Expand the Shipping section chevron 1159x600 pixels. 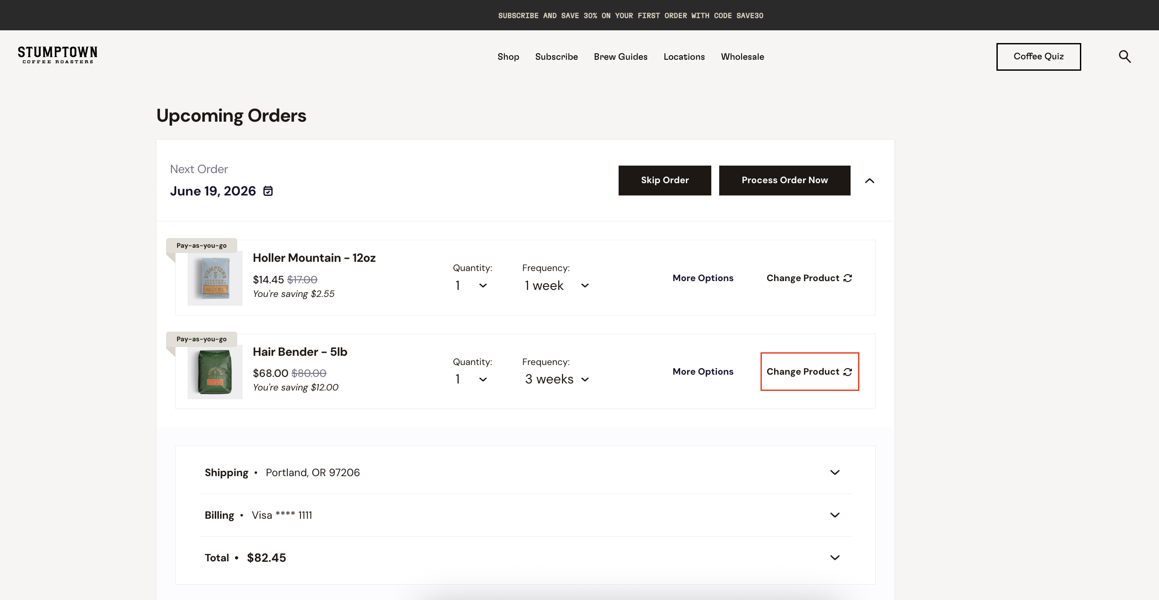tap(835, 473)
